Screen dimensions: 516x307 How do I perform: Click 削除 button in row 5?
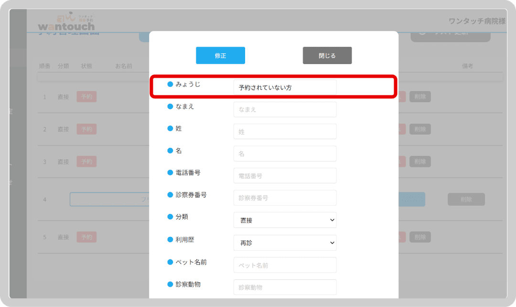(420, 237)
